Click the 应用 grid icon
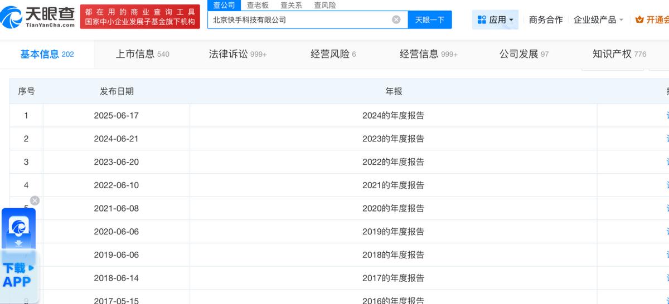 pyautogui.click(x=482, y=20)
